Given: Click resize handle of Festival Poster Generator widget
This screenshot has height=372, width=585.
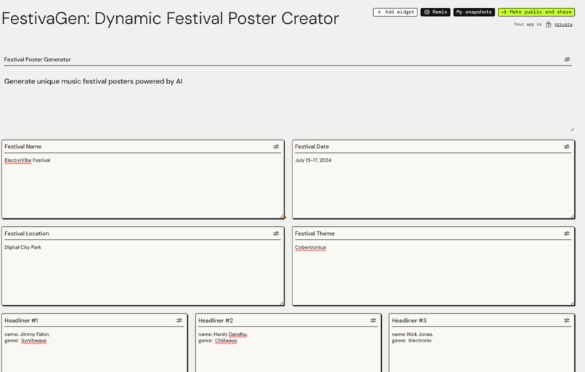Looking at the screenshot, I should 571,129.
